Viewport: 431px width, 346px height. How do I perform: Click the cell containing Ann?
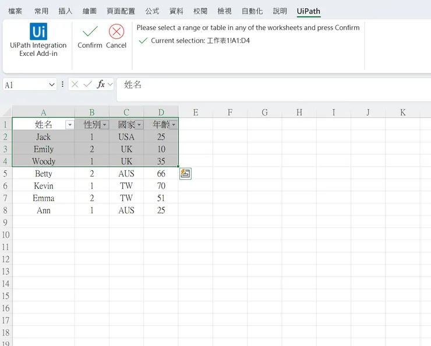[44, 210]
